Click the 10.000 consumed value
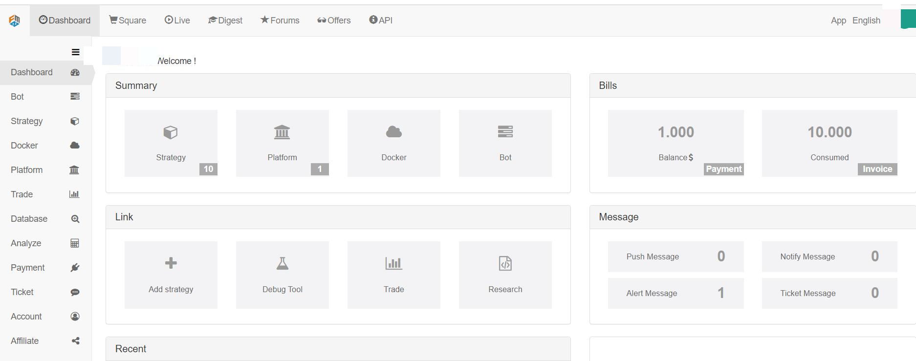 tap(829, 132)
